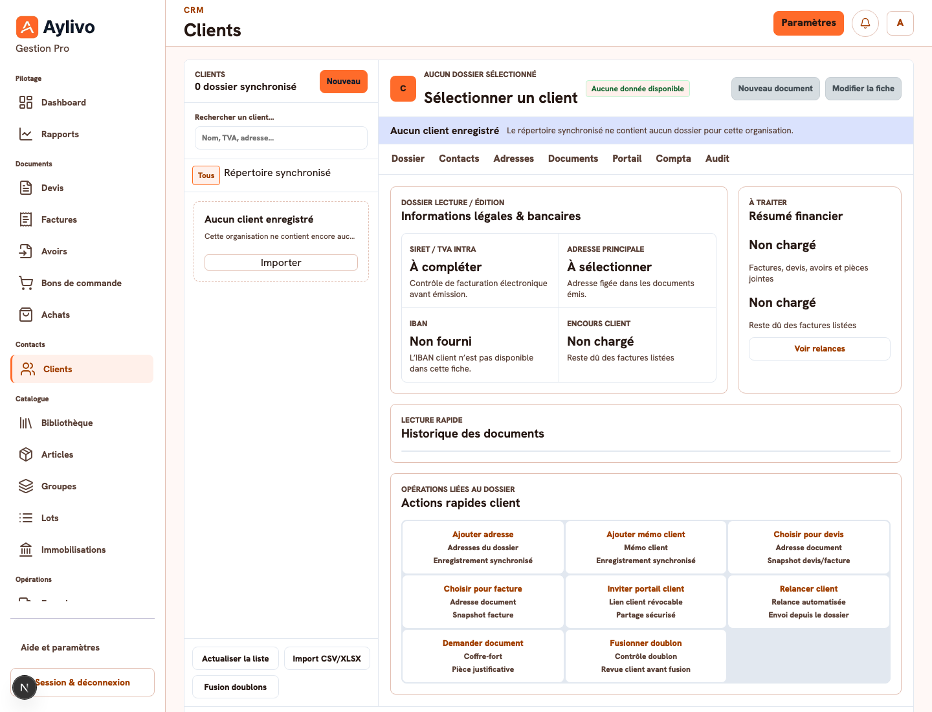Select the Clients people icon

click(x=28, y=369)
